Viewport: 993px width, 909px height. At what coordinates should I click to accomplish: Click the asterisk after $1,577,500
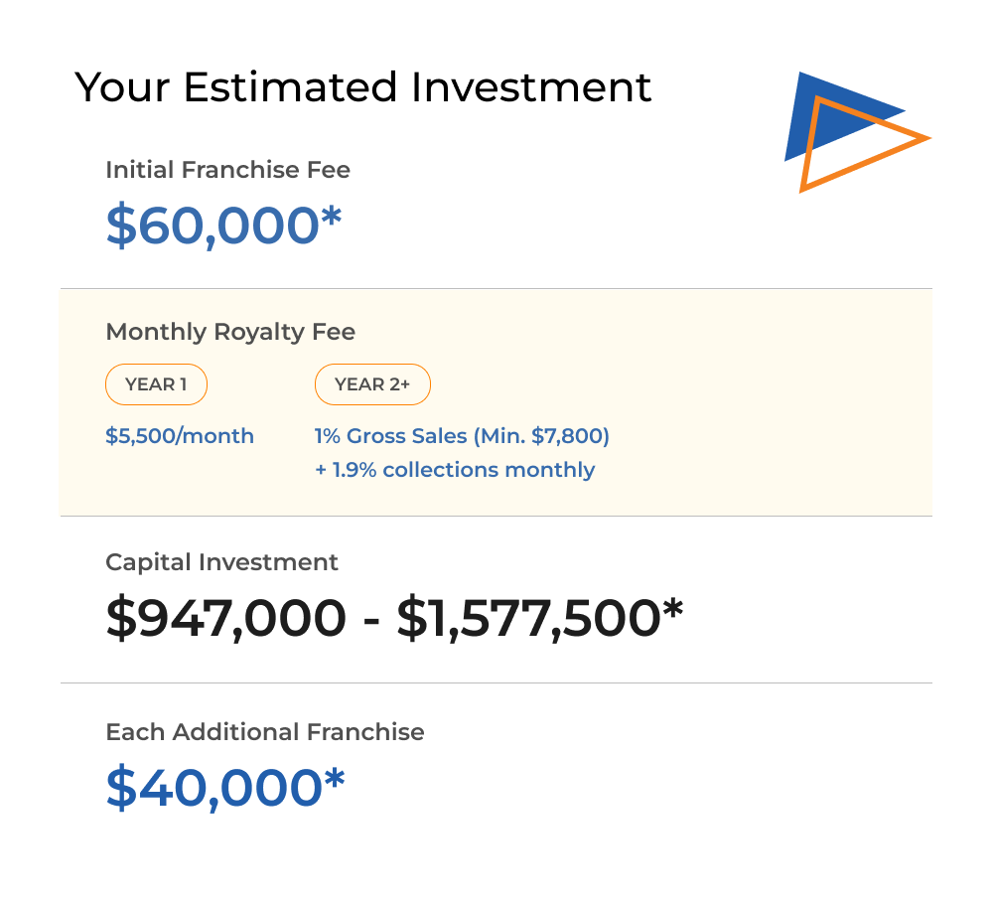(x=673, y=609)
